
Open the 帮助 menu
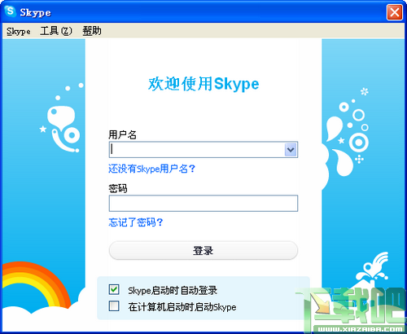[x=92, y=31]
